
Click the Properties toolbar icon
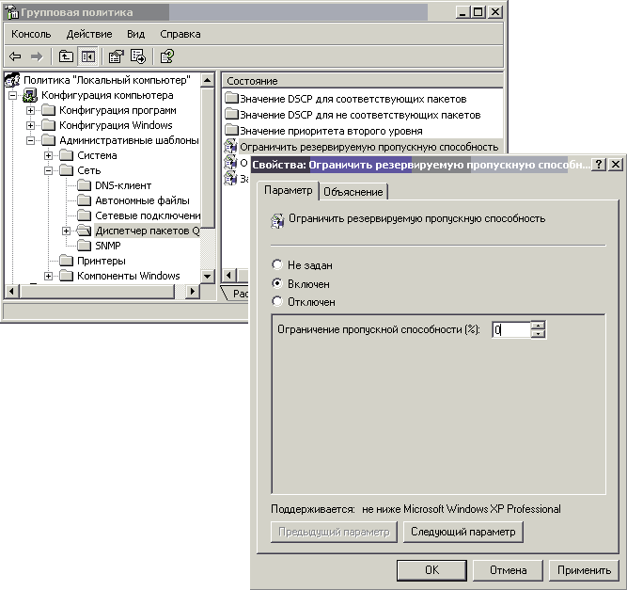(117, 56)
